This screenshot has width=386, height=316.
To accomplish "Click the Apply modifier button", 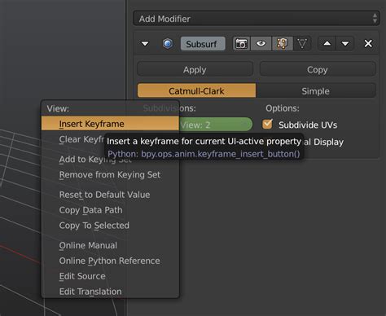I will pos(195,70).
